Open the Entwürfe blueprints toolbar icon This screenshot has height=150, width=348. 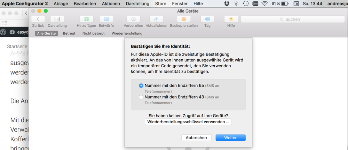tap(106, 19)
